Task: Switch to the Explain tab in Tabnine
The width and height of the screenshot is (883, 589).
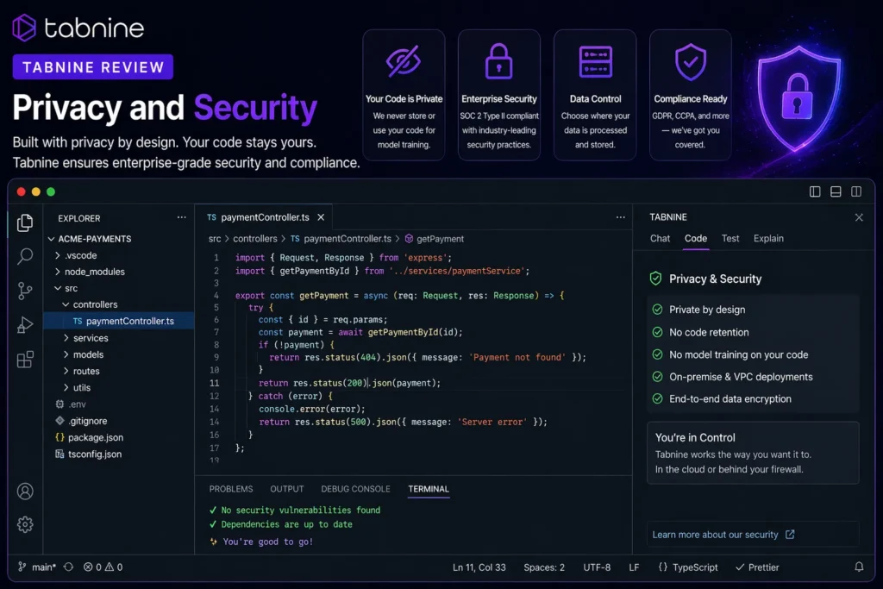Action: 768,238
